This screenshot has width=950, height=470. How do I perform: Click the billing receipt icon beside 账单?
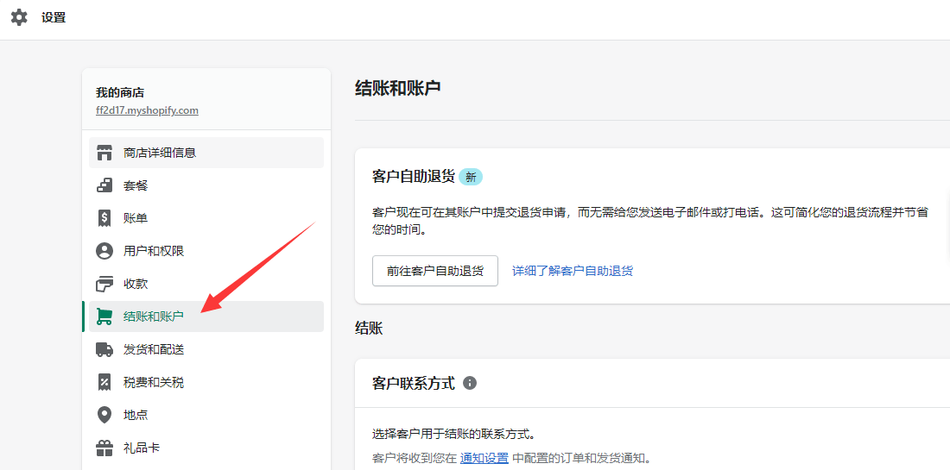click(x=104, y=218)
